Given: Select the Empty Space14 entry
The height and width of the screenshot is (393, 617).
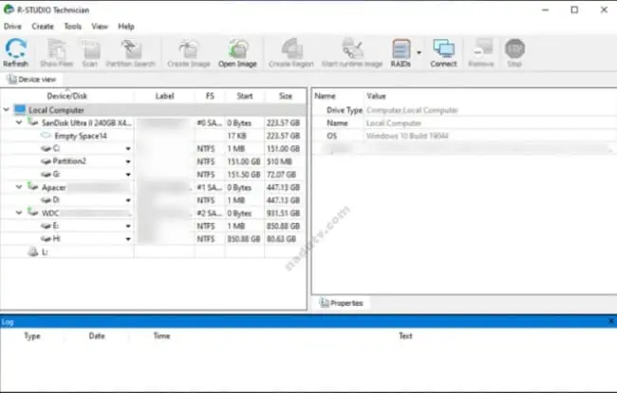Looking at the screenshot, I should click(81, 136).
